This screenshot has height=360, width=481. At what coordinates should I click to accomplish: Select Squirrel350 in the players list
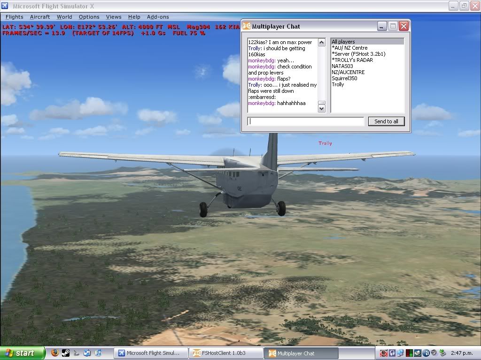344,78
